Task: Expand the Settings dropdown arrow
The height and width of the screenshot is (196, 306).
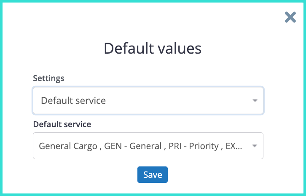Action: [255, 101]
